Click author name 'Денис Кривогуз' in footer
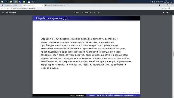Screen dimensions: 174x98 click(77, 95)
